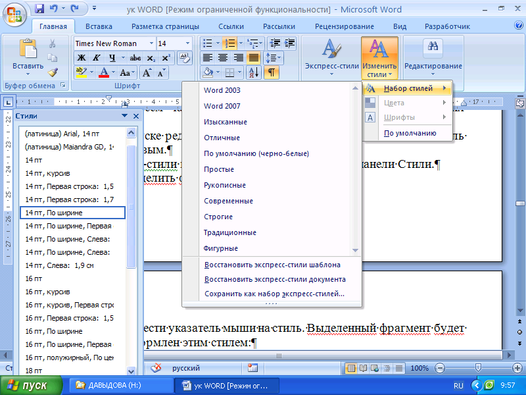Screen dimensions: 526x395
Task: Toggle bulleted list button
Action: click(208, 43)
